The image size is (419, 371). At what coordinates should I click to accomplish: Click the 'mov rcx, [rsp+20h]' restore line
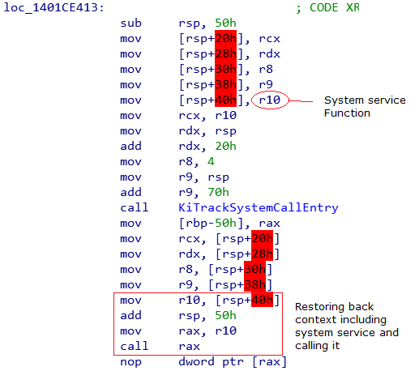[x=200, y=239]
